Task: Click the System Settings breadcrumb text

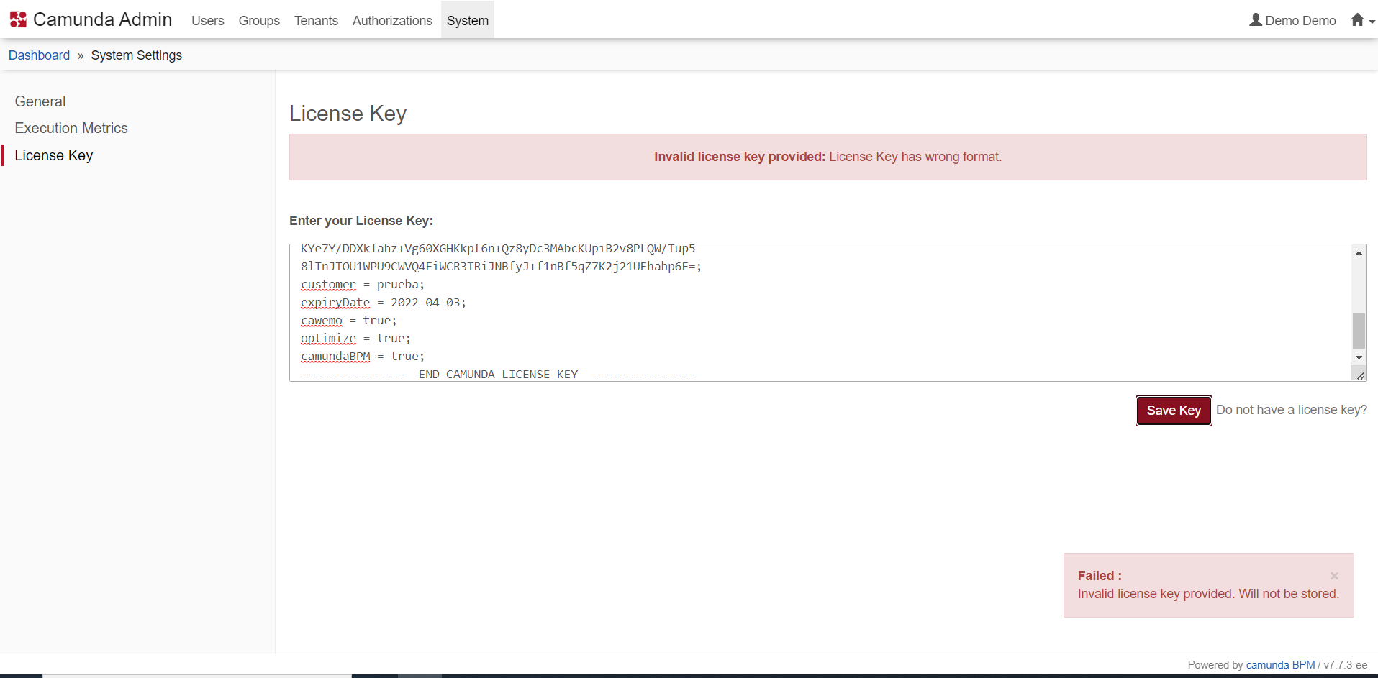Action: (137, 55)
